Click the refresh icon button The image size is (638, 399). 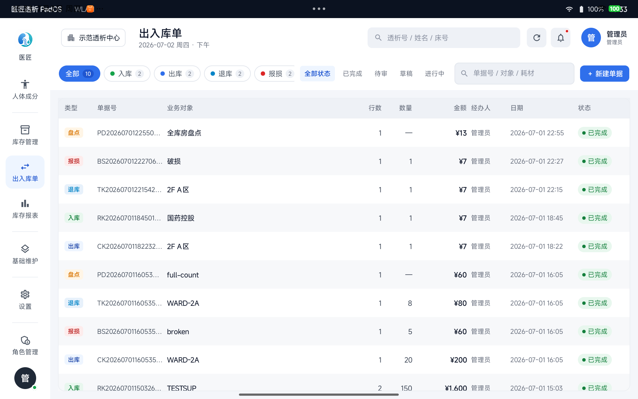[536, 38]
